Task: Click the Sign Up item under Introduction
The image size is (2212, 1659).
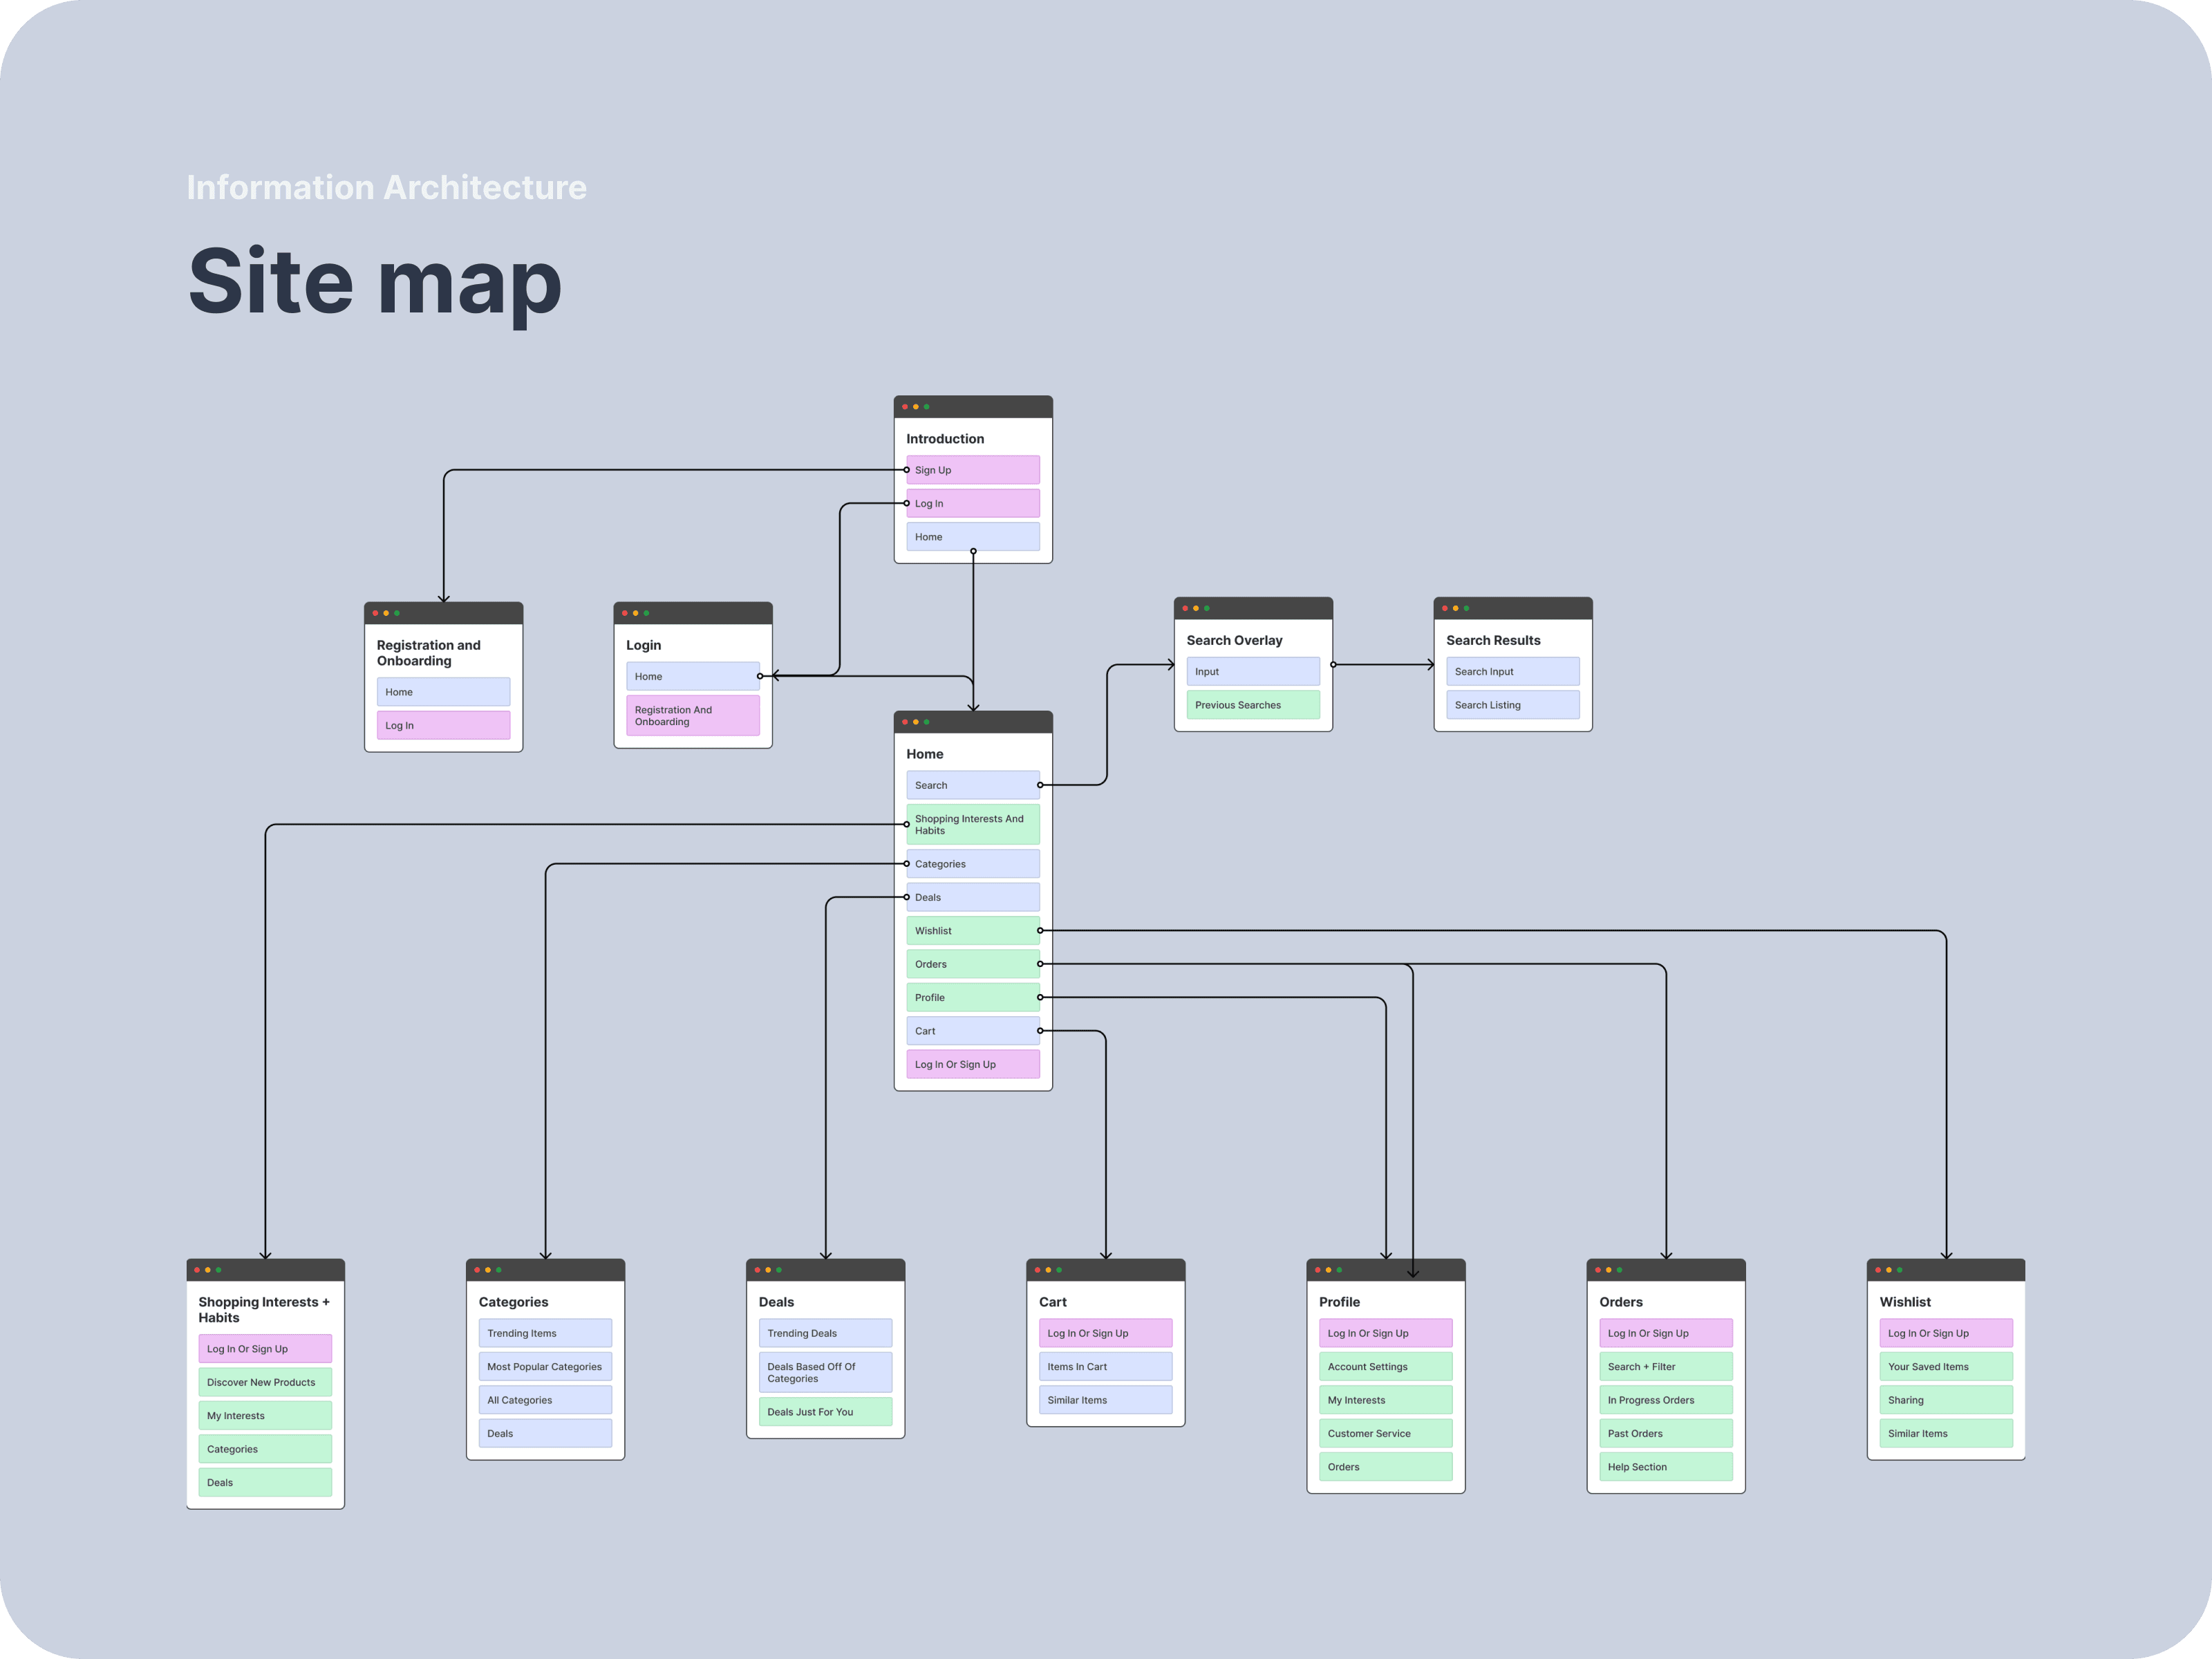Action: 972,469
